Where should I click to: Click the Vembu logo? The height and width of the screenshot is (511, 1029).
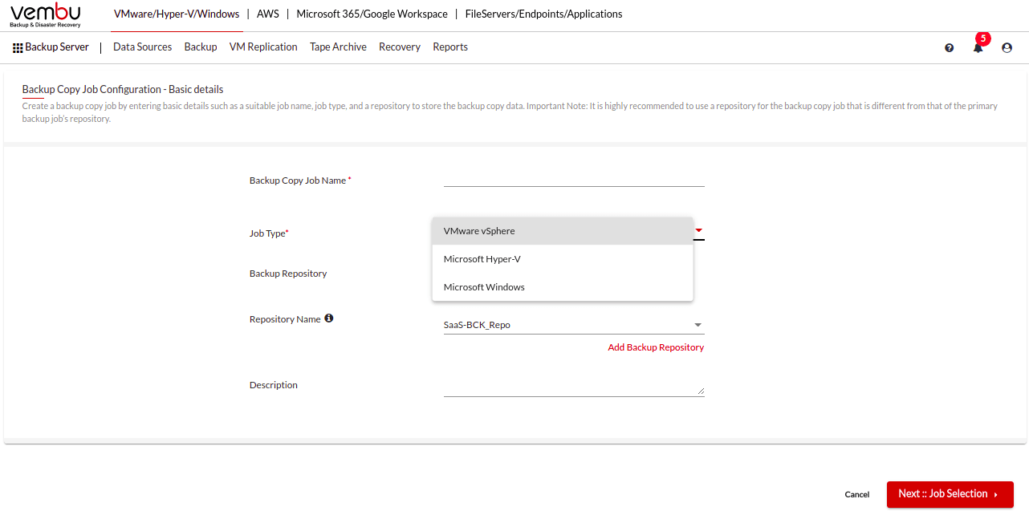(46, 15)
